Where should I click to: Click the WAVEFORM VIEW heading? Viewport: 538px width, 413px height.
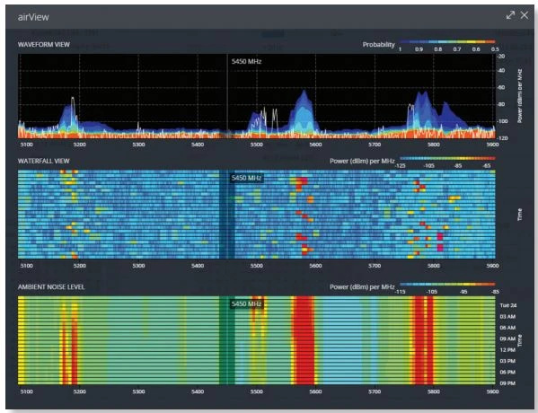coord(44,44)
